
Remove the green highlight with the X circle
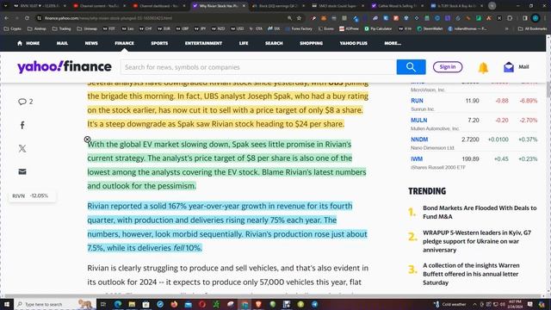tap(88, 139)
